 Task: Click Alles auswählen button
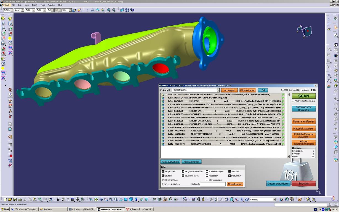pos(170,162)
